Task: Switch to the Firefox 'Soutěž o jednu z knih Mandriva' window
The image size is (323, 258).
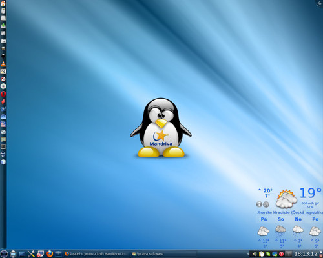Action: (x=98, y=254)
